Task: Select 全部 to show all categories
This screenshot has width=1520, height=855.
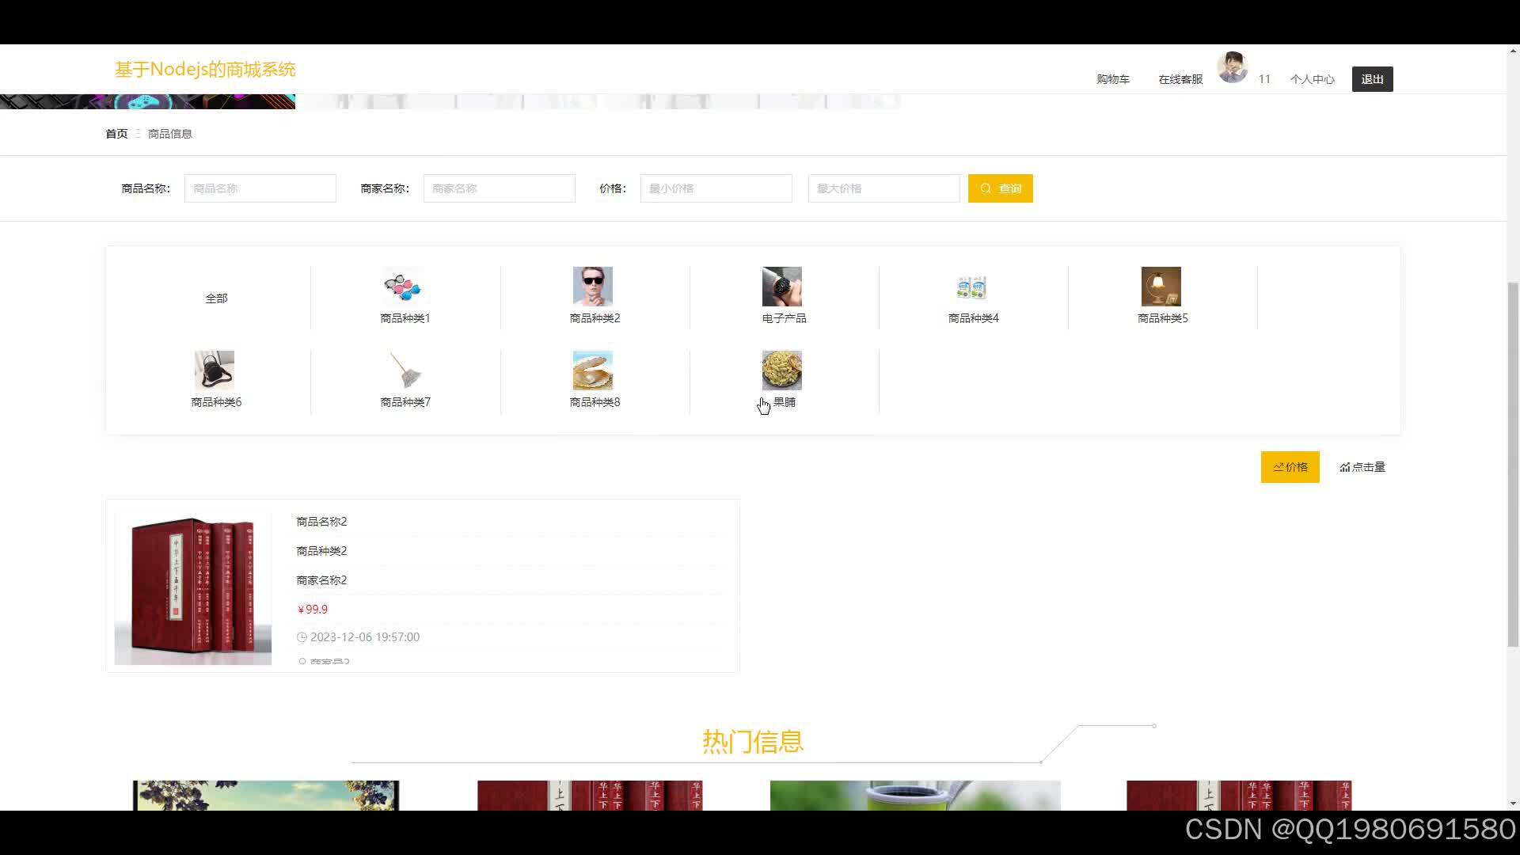Action: point(217,298)
